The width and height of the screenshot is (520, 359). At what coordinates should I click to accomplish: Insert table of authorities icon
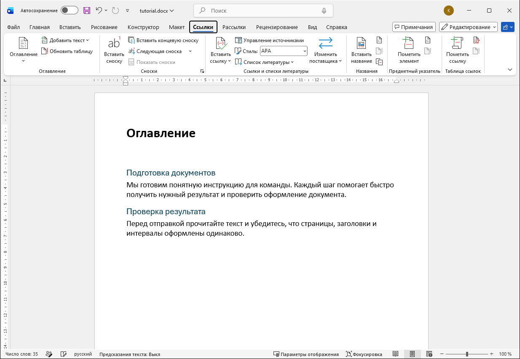tap(477, 40)
